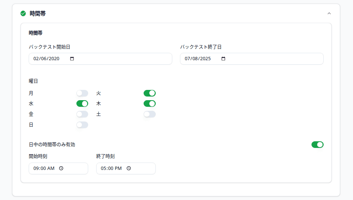The height and width of the screenshot is (200, 353).
Task: Switch off the 木 weekday toggle
Action: pyautogui.click(x=150, y=103)
